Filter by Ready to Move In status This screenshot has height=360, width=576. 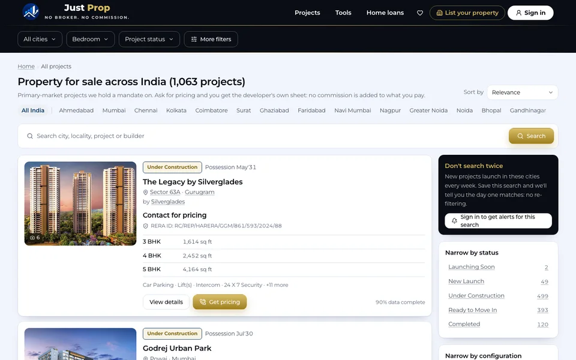[x=472, y=310]
